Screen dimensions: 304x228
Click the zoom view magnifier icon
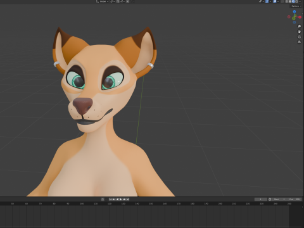click(299, 27)
